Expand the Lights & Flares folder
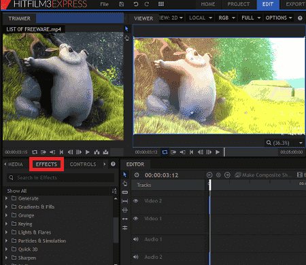306x265 pixels. 6,232
